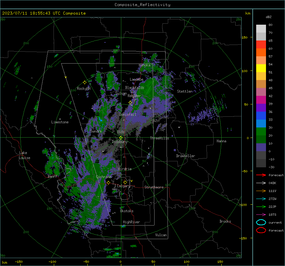Click the Stettler town label

[185, 91]
